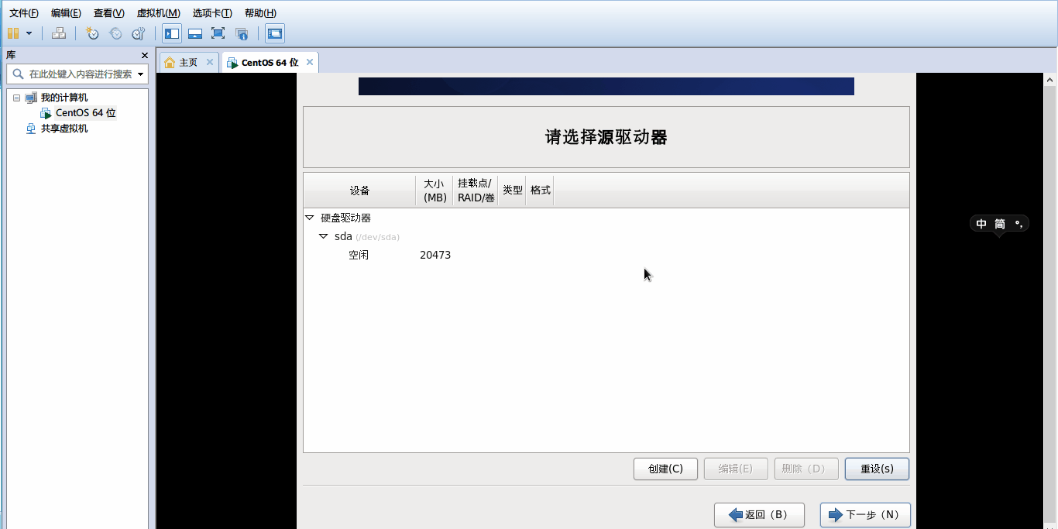The height and width of the screenshot is (529, 1058).
Task: Switch to the 主页 tab
Action: coord(186,61)
